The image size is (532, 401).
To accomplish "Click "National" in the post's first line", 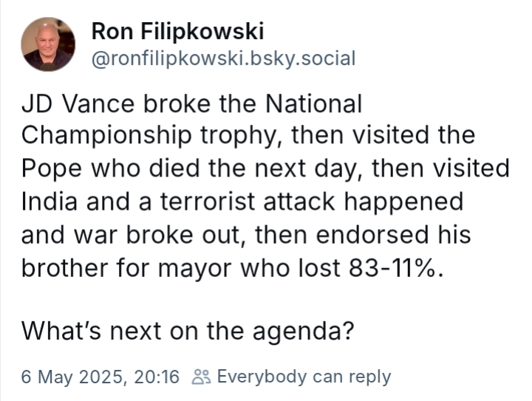I will click(x=311, y=105).
